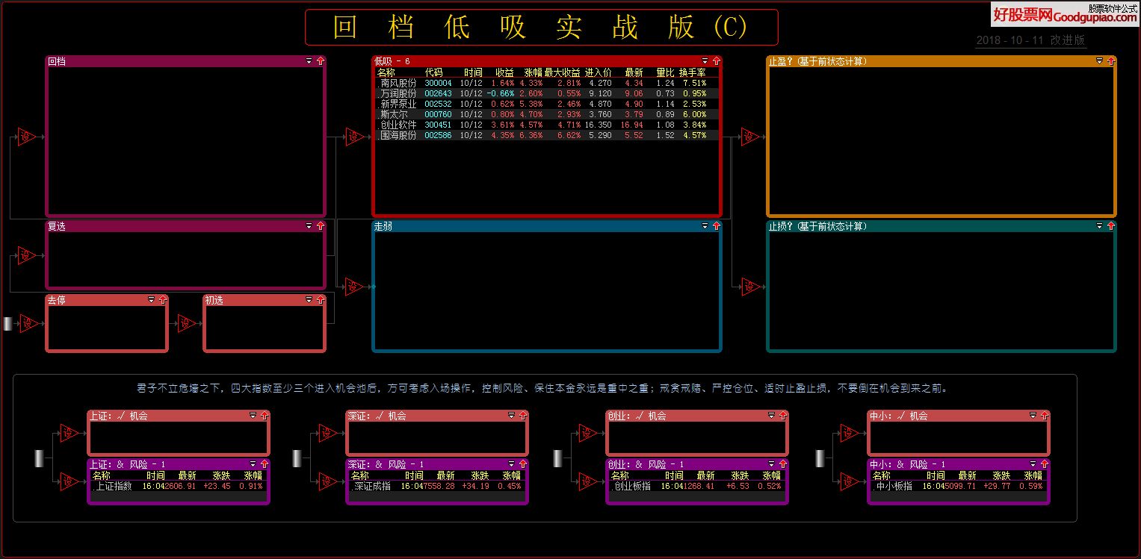Open the 走弱 filter 设 settings triangle
This screenshot has width=1141, height=559.
(x=353, y=286)
